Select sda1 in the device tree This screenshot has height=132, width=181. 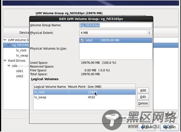tap(20, 71)
